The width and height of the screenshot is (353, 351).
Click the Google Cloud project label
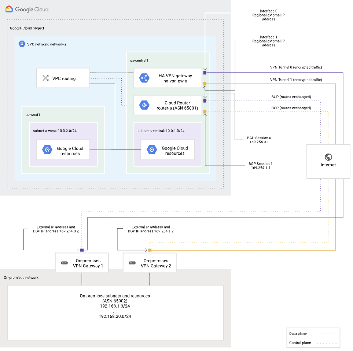27,28
